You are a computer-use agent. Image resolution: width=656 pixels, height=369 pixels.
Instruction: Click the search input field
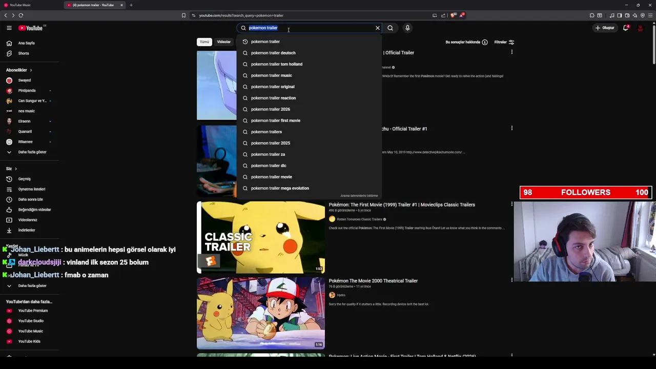310,28
